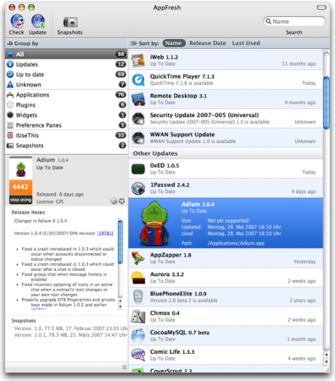Click the iWeb app icon
335x381 pixels.
[x=138, y=60]
